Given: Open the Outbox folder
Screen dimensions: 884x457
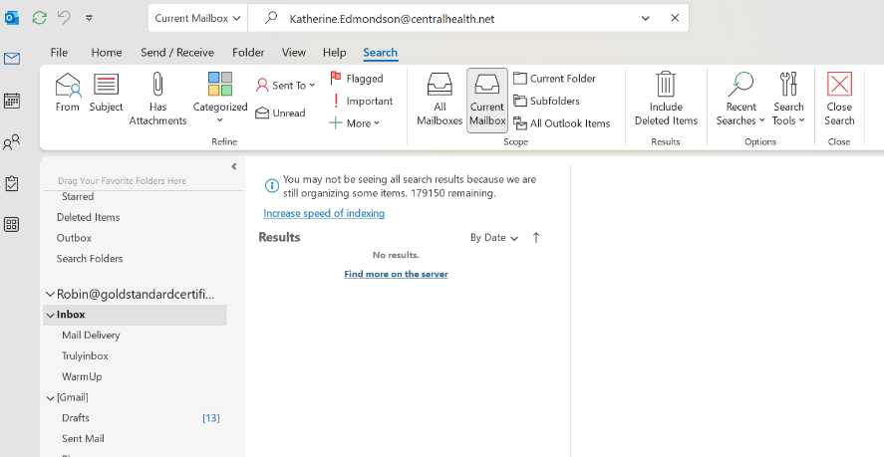Looking at the screenshot, I should coord(74,238).
